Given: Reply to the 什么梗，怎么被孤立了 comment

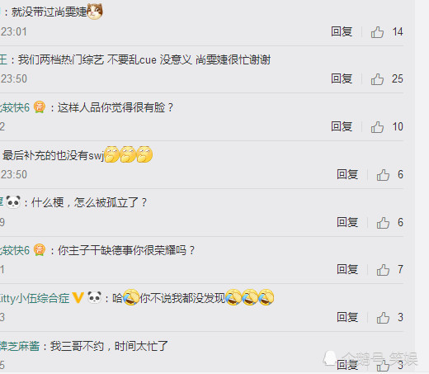Looking at the screenshot, I should click(347, 222).
